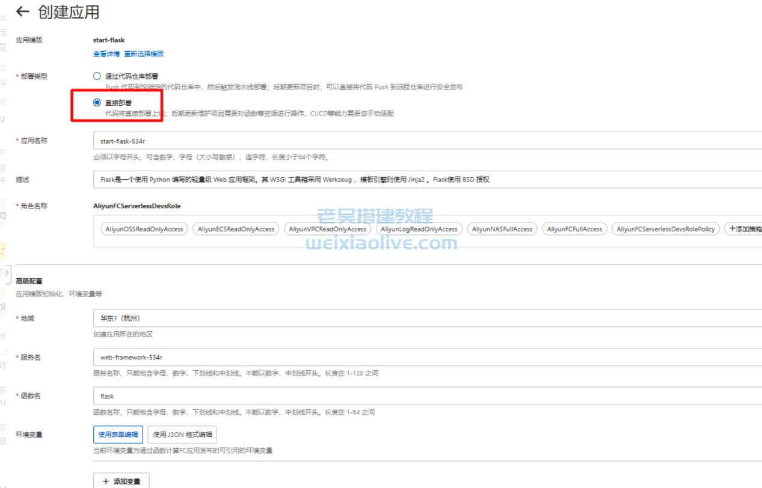
Task: Open 查看详情 for the start-flask template
Action: [x=105, y=54]
